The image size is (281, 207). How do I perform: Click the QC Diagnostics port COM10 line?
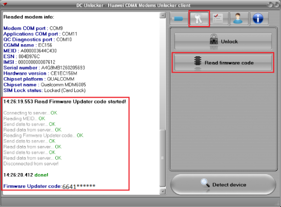(x=37, y=39)
